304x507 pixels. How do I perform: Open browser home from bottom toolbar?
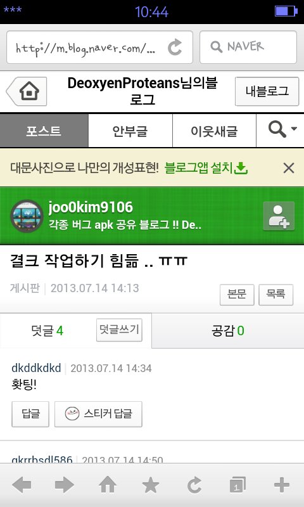pyautogui.click(x=108, y=485)
